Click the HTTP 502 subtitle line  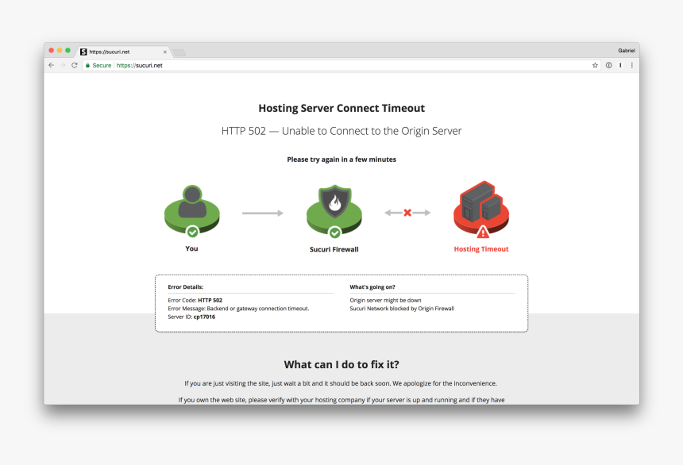[x=341, y=131]
